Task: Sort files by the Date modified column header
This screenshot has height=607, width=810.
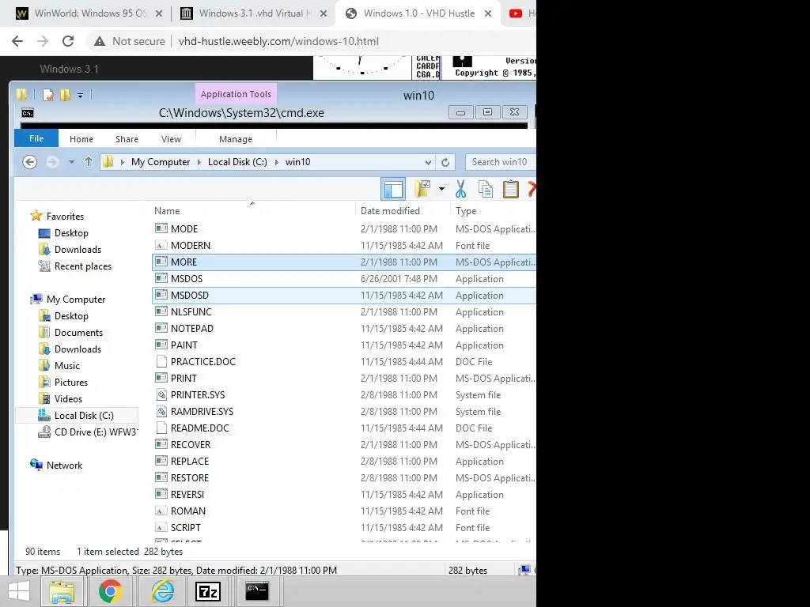Action: pos(390,210)
